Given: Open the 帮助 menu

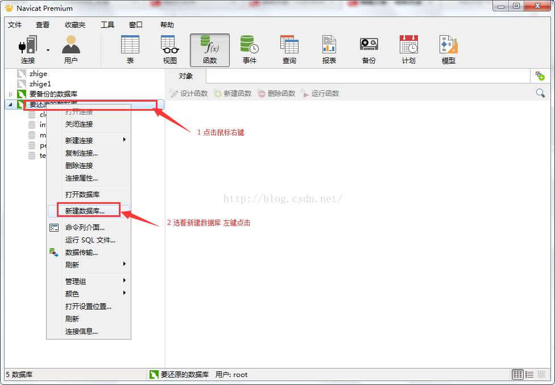Looking at the screenshot, I should (x=167, y=25).
